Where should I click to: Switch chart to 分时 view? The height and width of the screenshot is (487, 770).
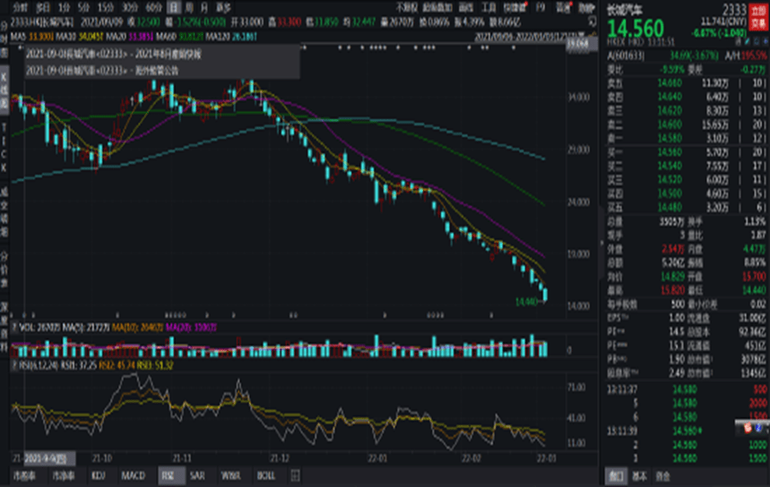tap(20, 5)
